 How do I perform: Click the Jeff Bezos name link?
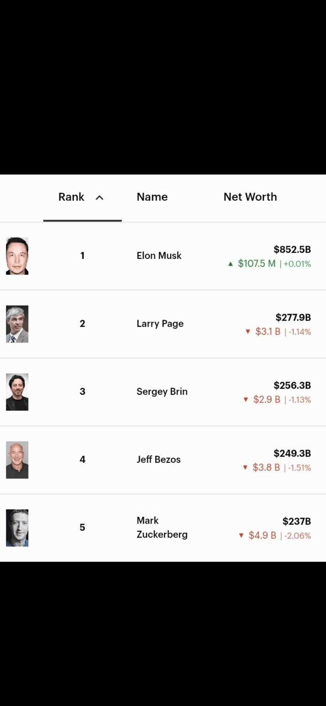(x=159, y=459)
